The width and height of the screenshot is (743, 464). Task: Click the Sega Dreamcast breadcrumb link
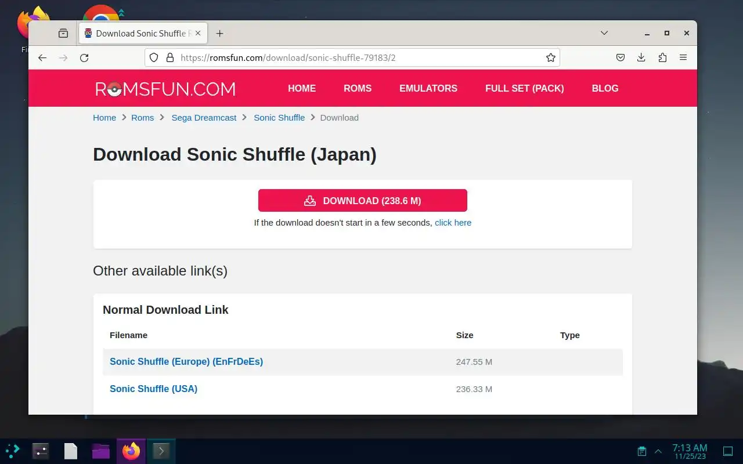204,117
